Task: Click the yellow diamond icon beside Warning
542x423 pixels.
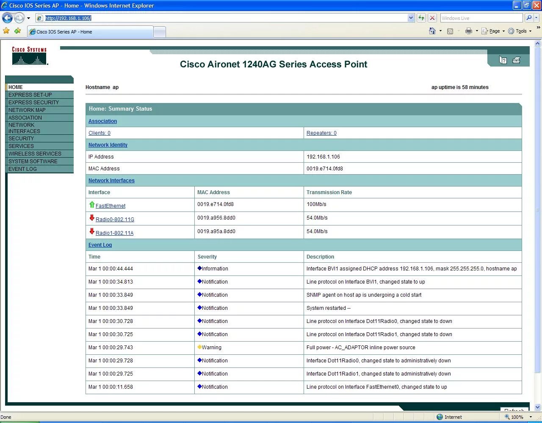Action: point(199,347)
